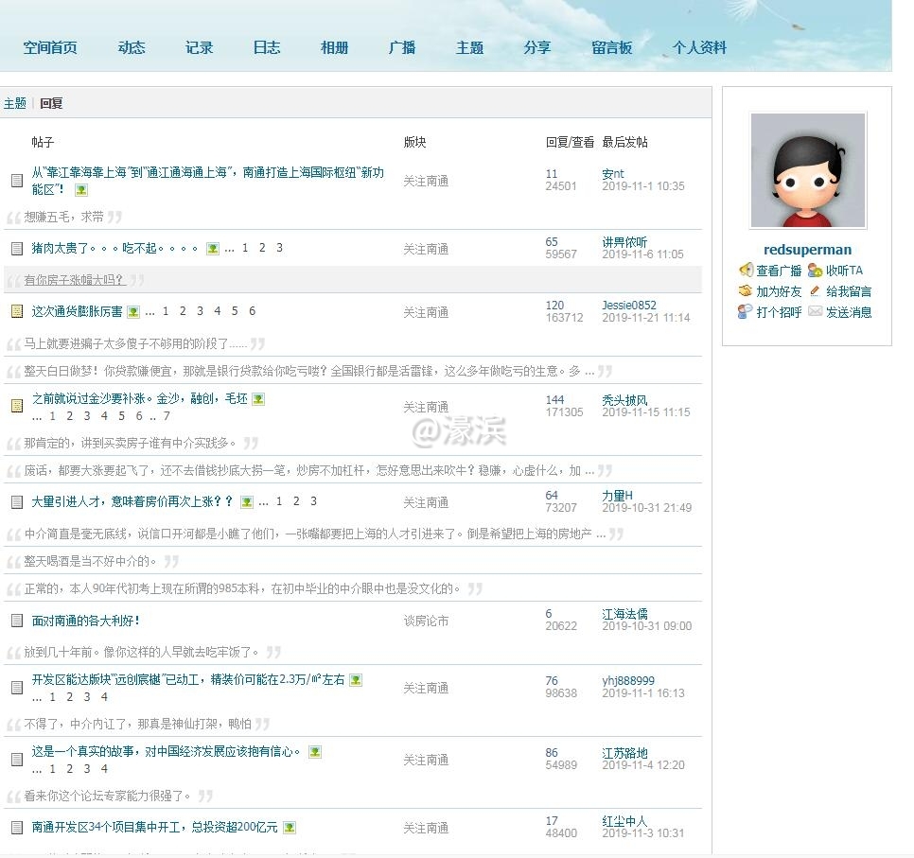The width and height of the screenshot is (914, 858).
Task: Jump to page 6 of 这次通货膨胀厉害 thread
Action: click(x=252, y=311)
